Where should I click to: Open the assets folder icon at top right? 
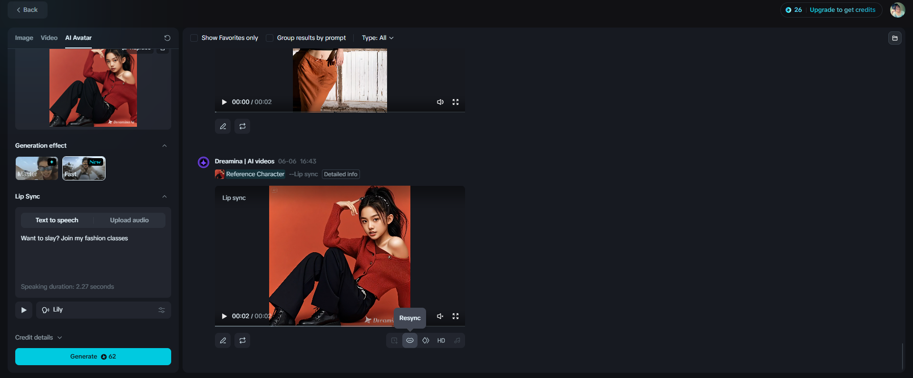click(x=895, y=38)
